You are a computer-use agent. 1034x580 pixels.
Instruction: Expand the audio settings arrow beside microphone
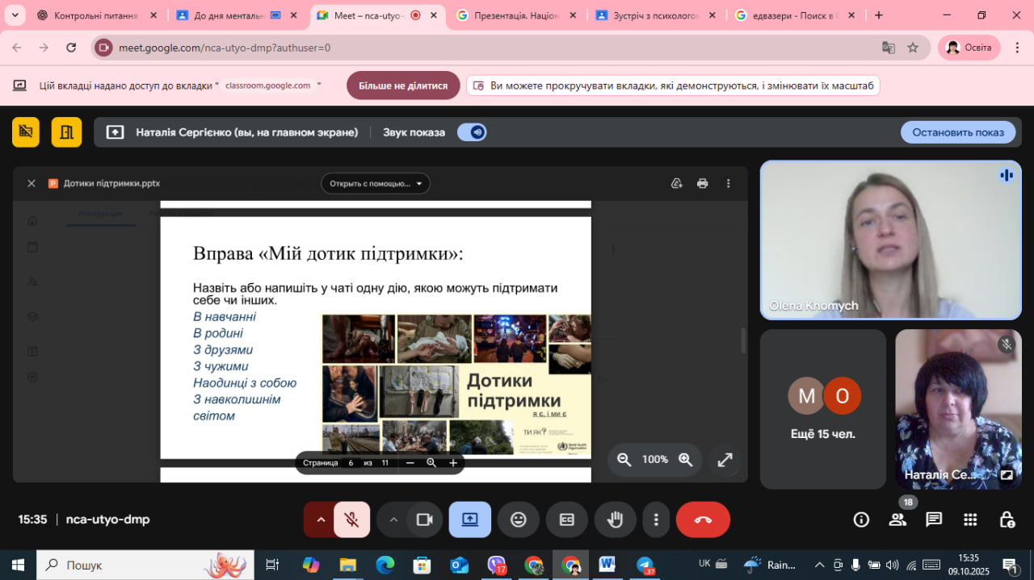pyautogui.click(x=321, y=519)
